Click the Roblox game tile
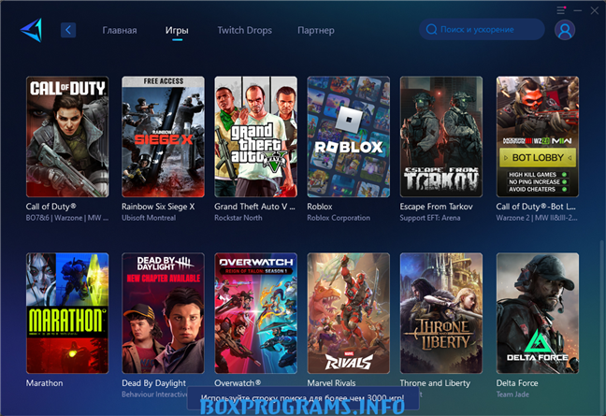 click(x=348, y=136)
